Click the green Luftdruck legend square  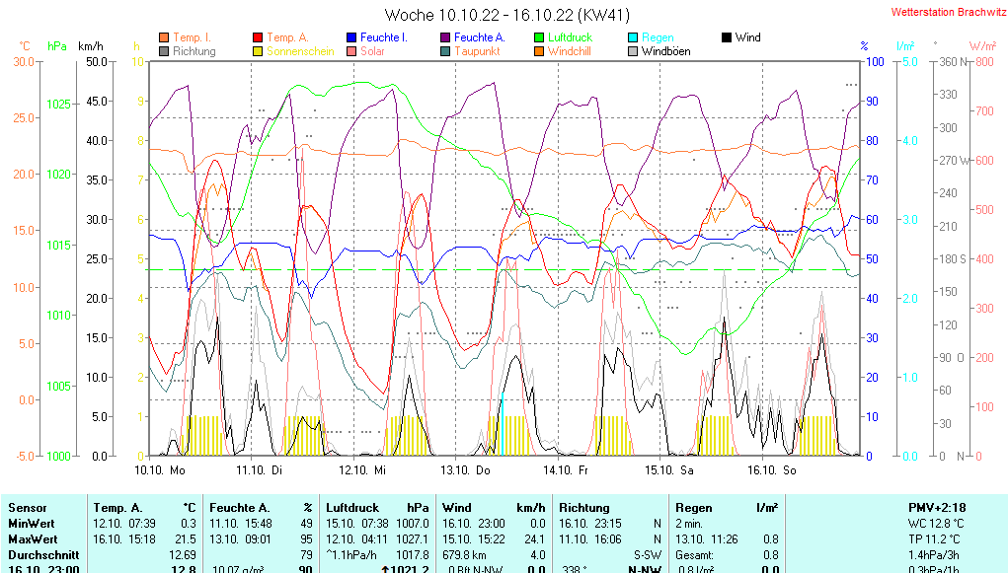point(539,37)
